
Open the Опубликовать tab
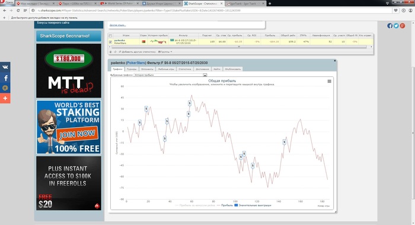pos(232,69)
